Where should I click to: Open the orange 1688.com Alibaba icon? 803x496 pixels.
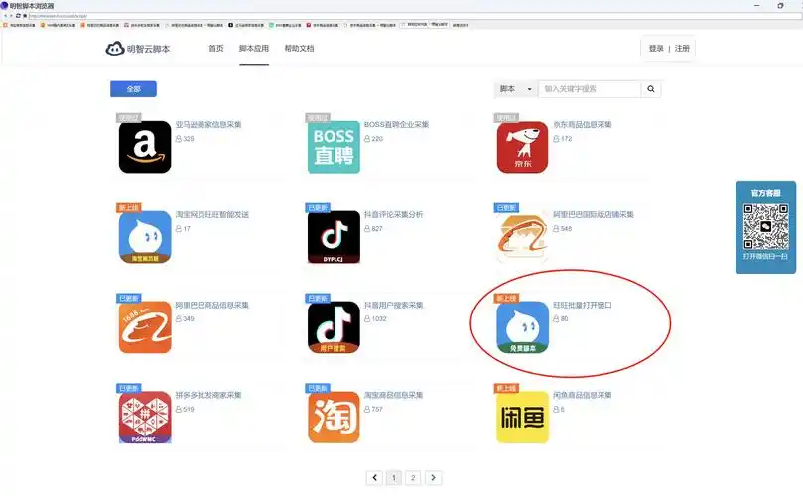[x=145, y=327]
